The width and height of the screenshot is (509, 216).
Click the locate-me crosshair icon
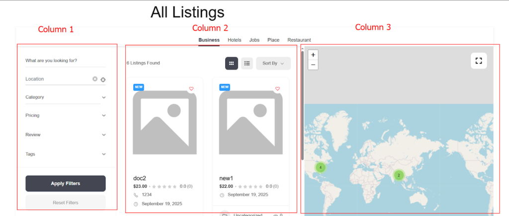pyautogui.click(x=103, y=79)
